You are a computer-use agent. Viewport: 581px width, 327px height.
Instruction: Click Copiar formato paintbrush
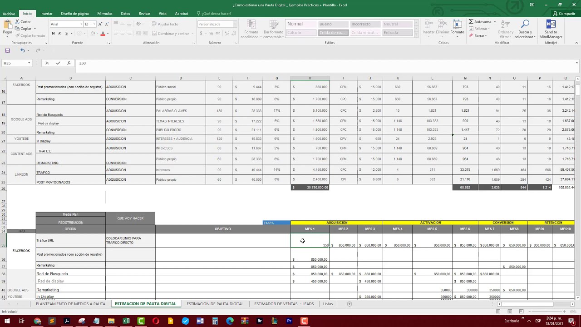click(x=30, y=35)
